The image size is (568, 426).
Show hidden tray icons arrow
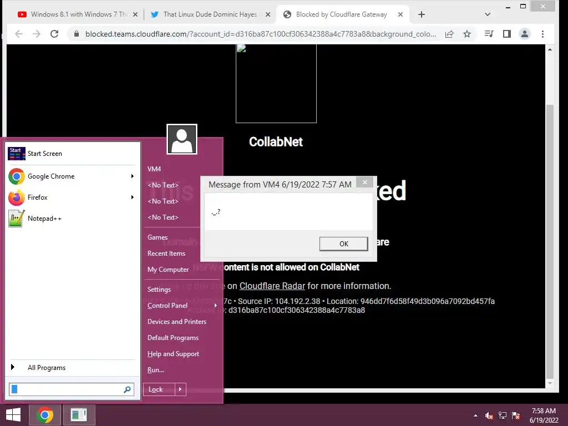tap(475, 415)
